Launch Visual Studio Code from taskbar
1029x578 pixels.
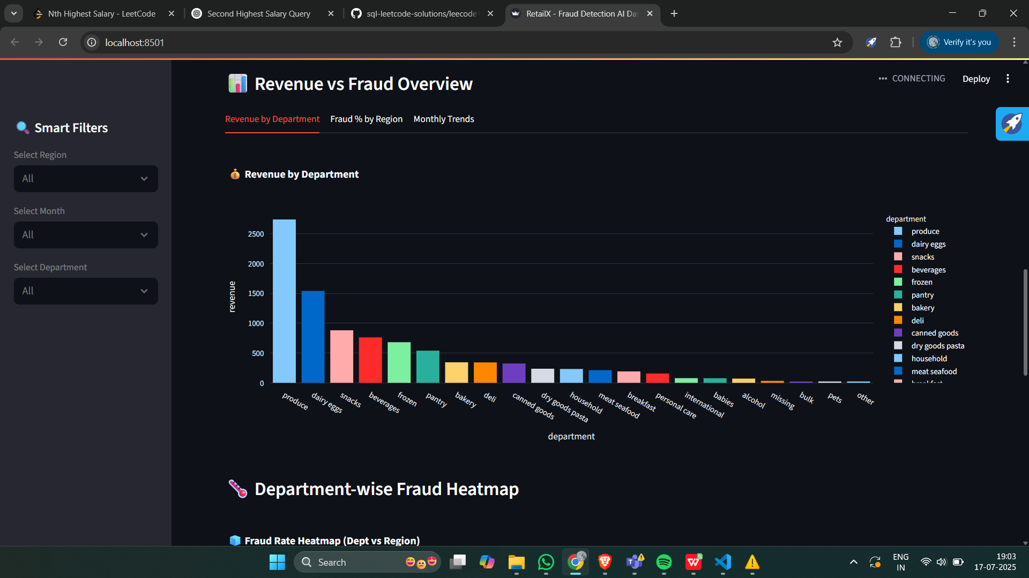click(x=722, y=562)
